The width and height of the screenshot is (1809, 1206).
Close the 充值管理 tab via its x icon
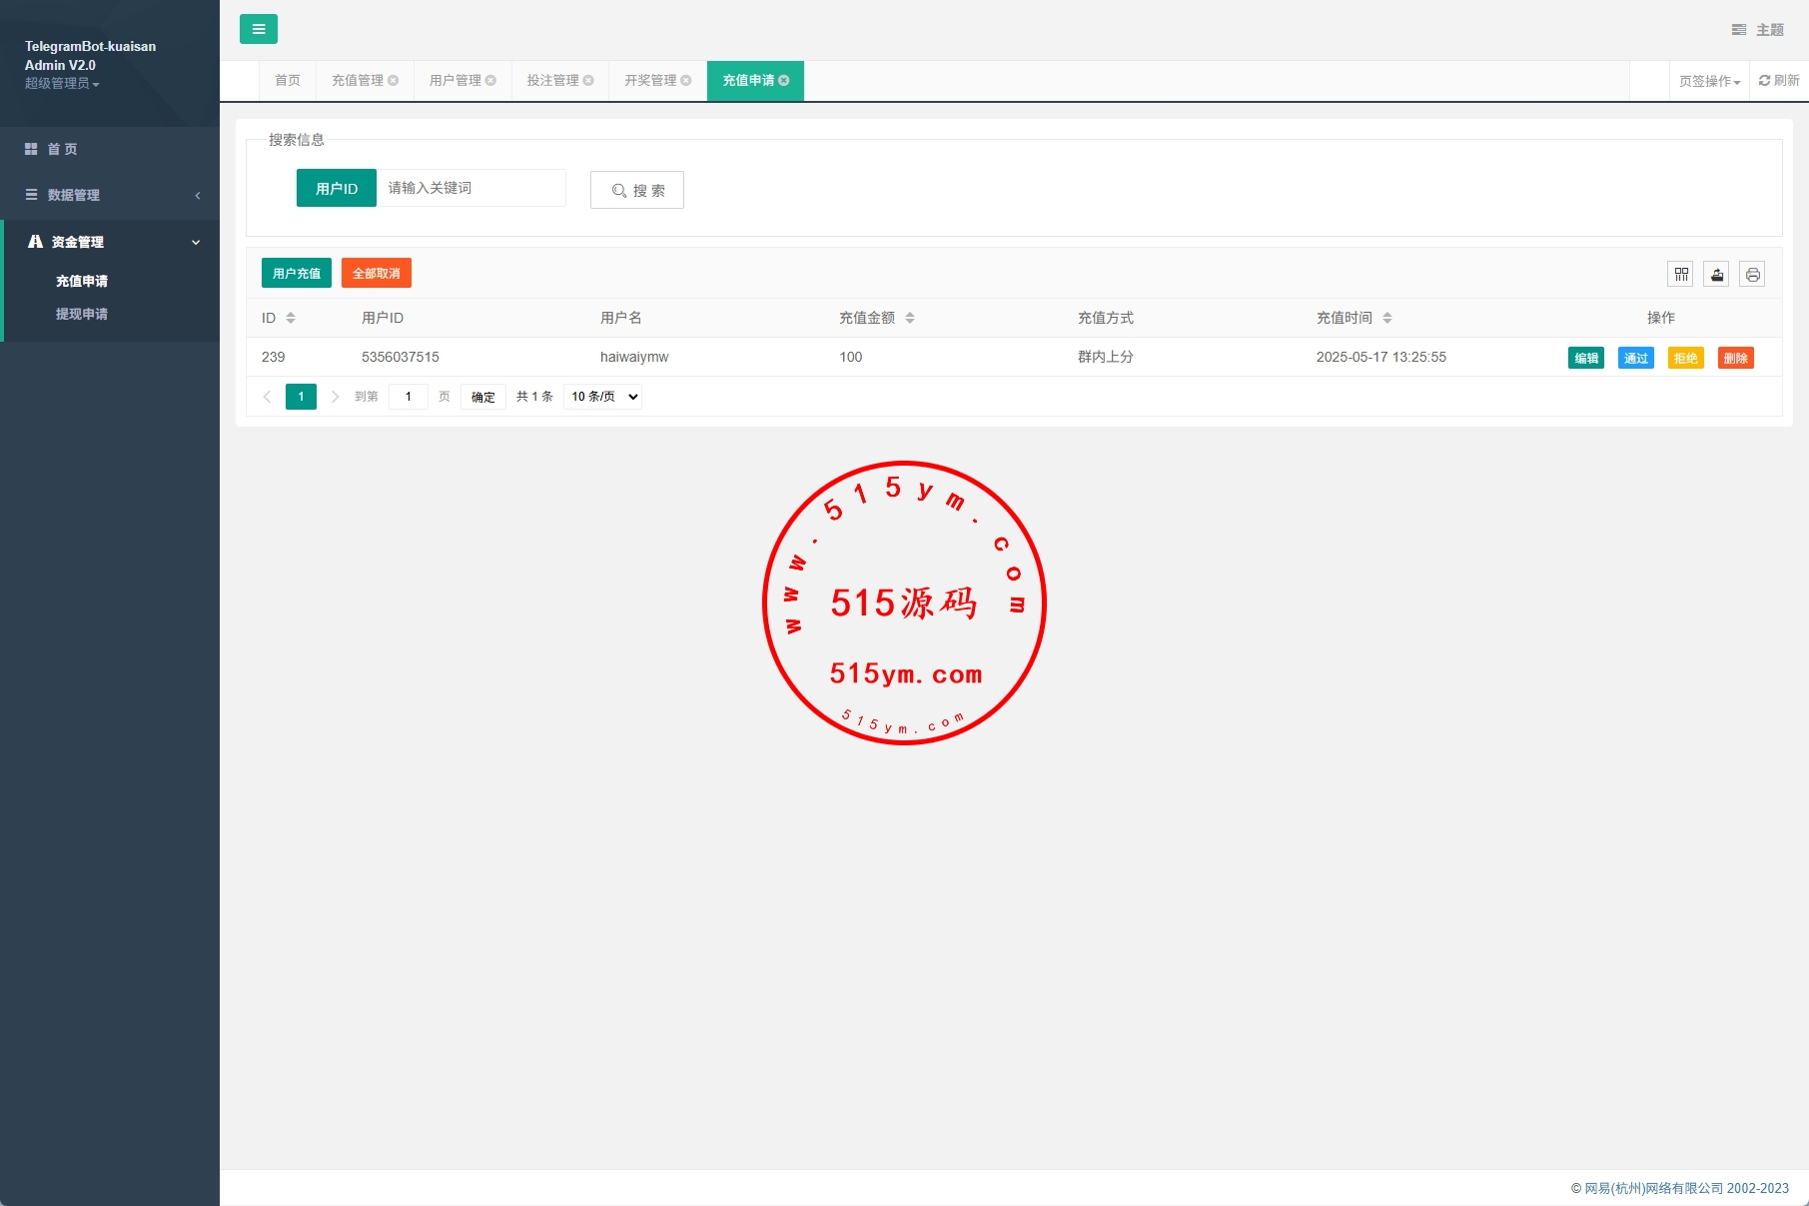click(x=394, y=81)
